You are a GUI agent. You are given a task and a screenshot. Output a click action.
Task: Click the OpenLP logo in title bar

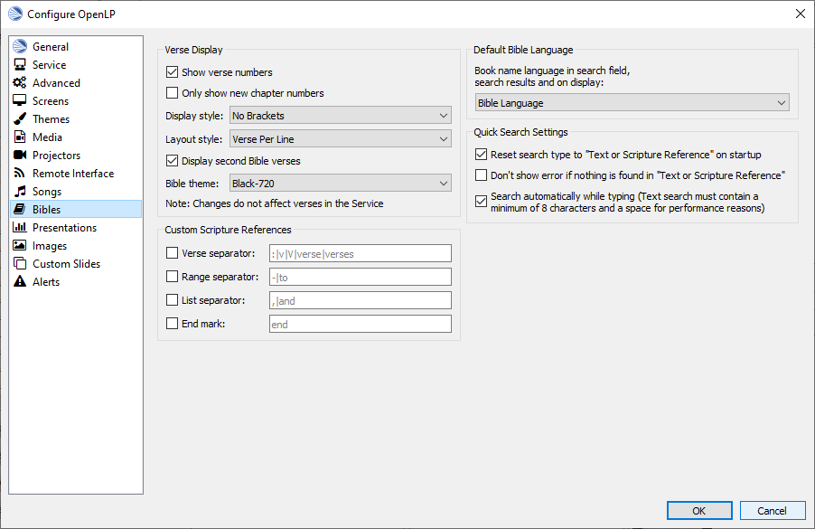point(15,14)
